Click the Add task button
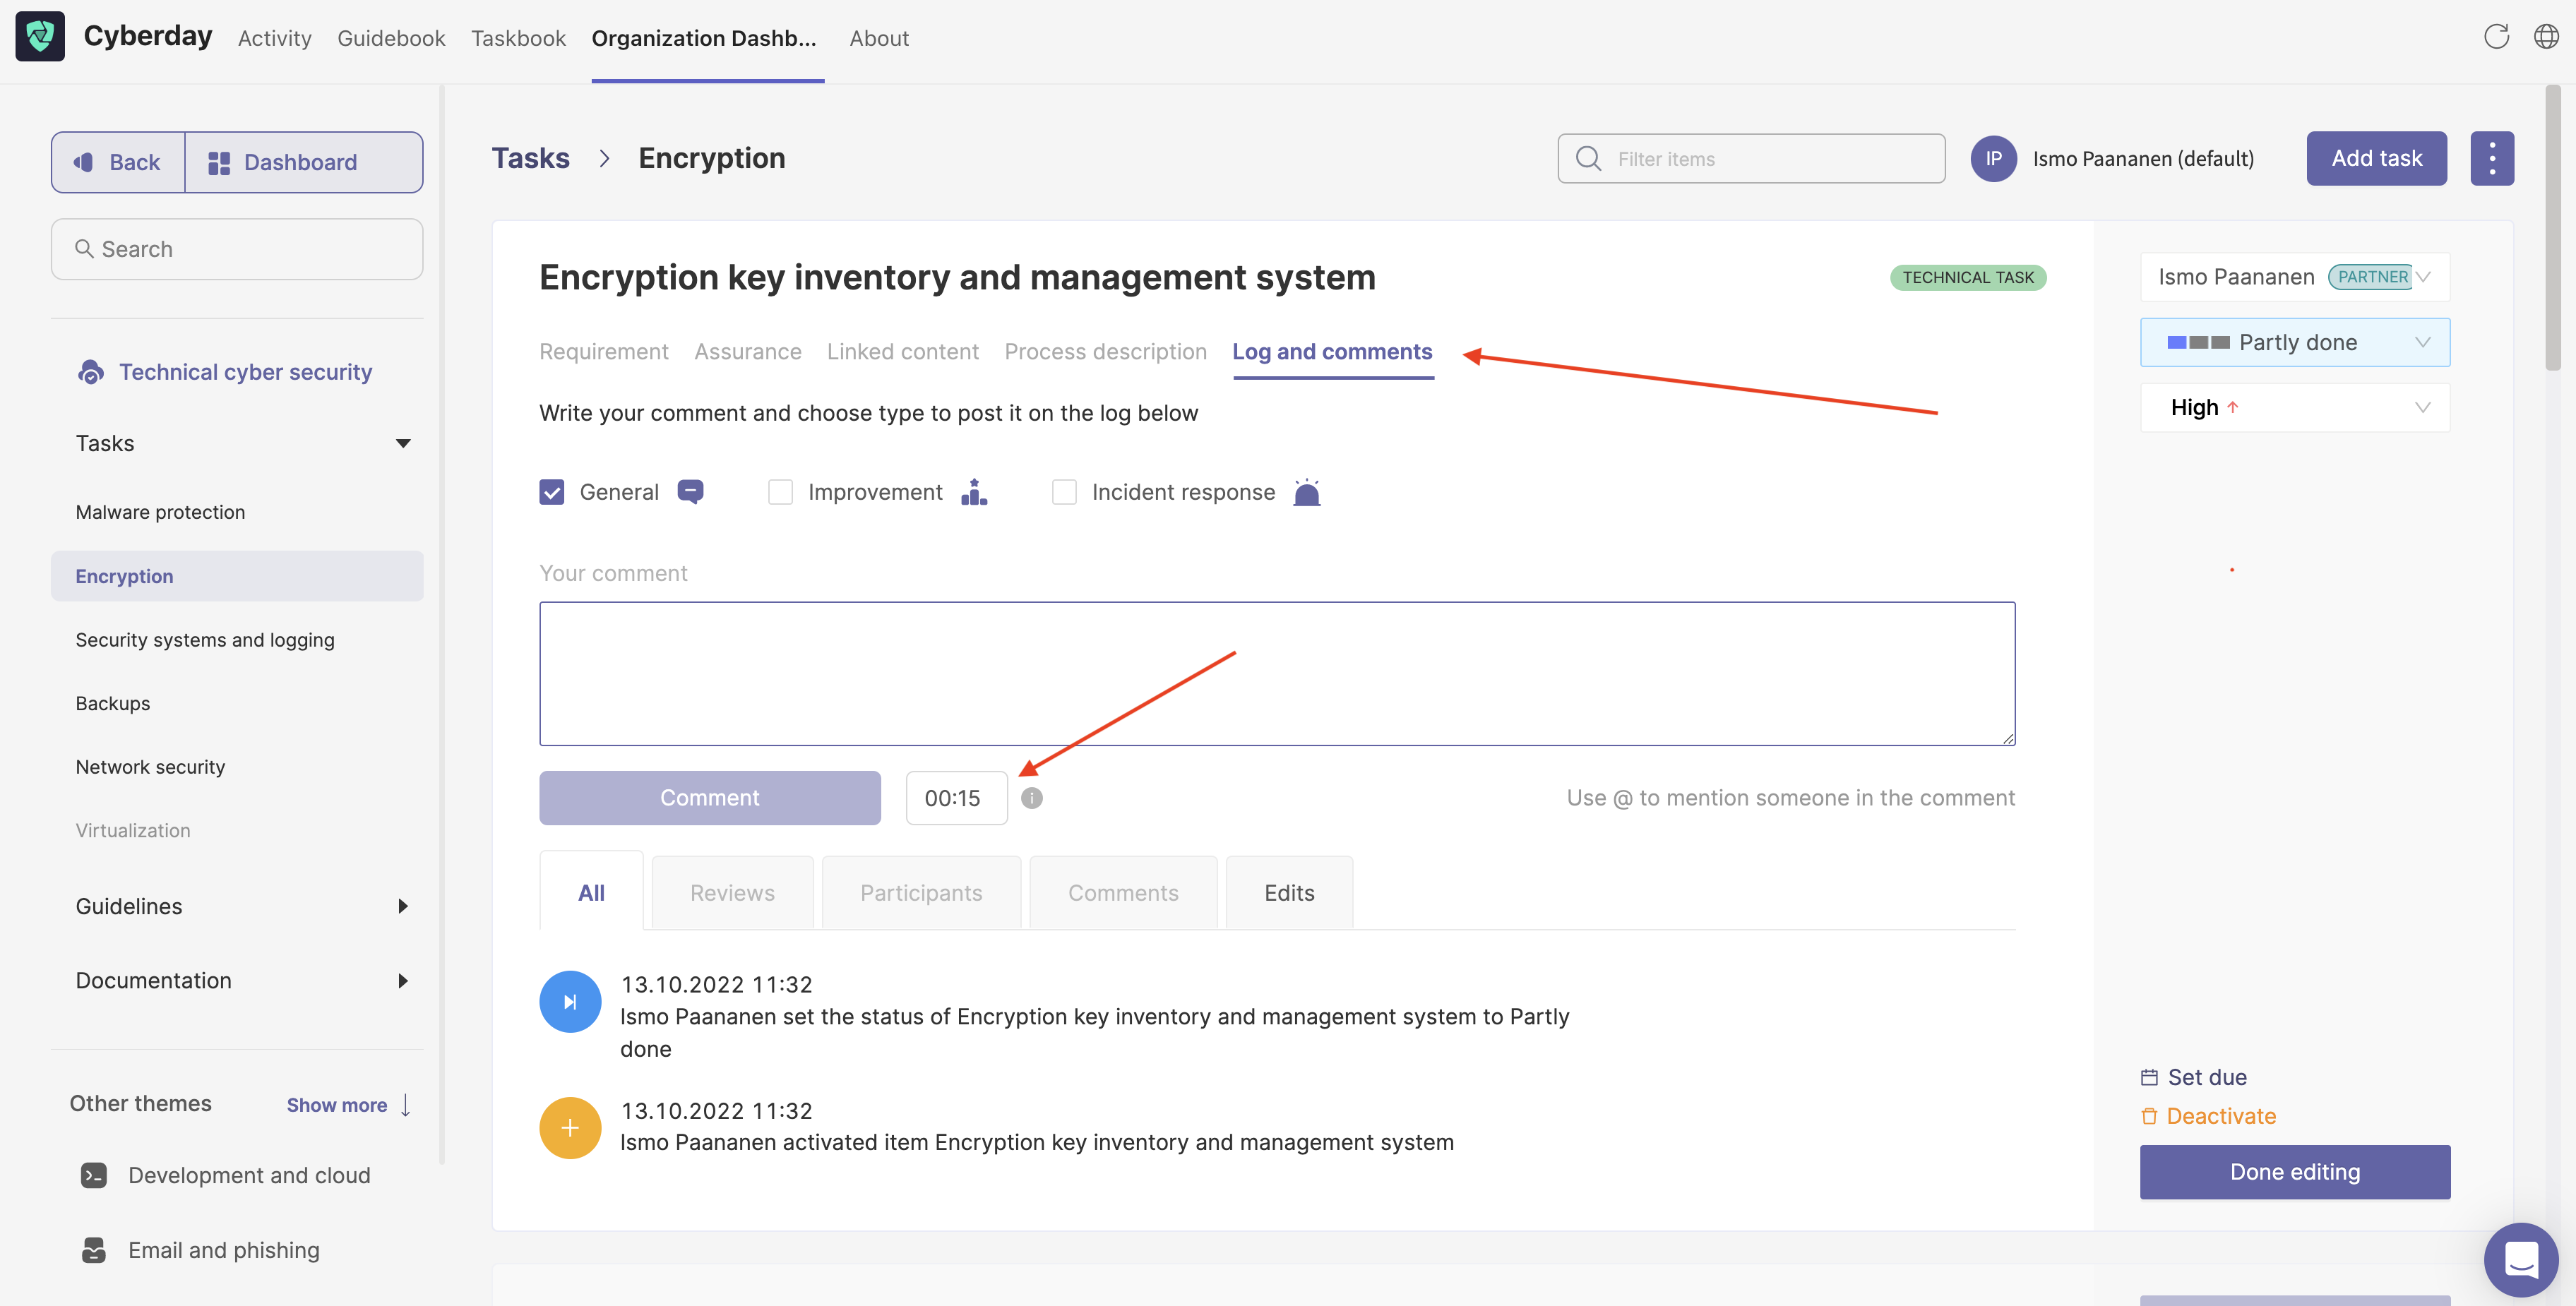The width and height of the screenshot is (2576, 1306). pyautogui.click(x=2376, y=158)
